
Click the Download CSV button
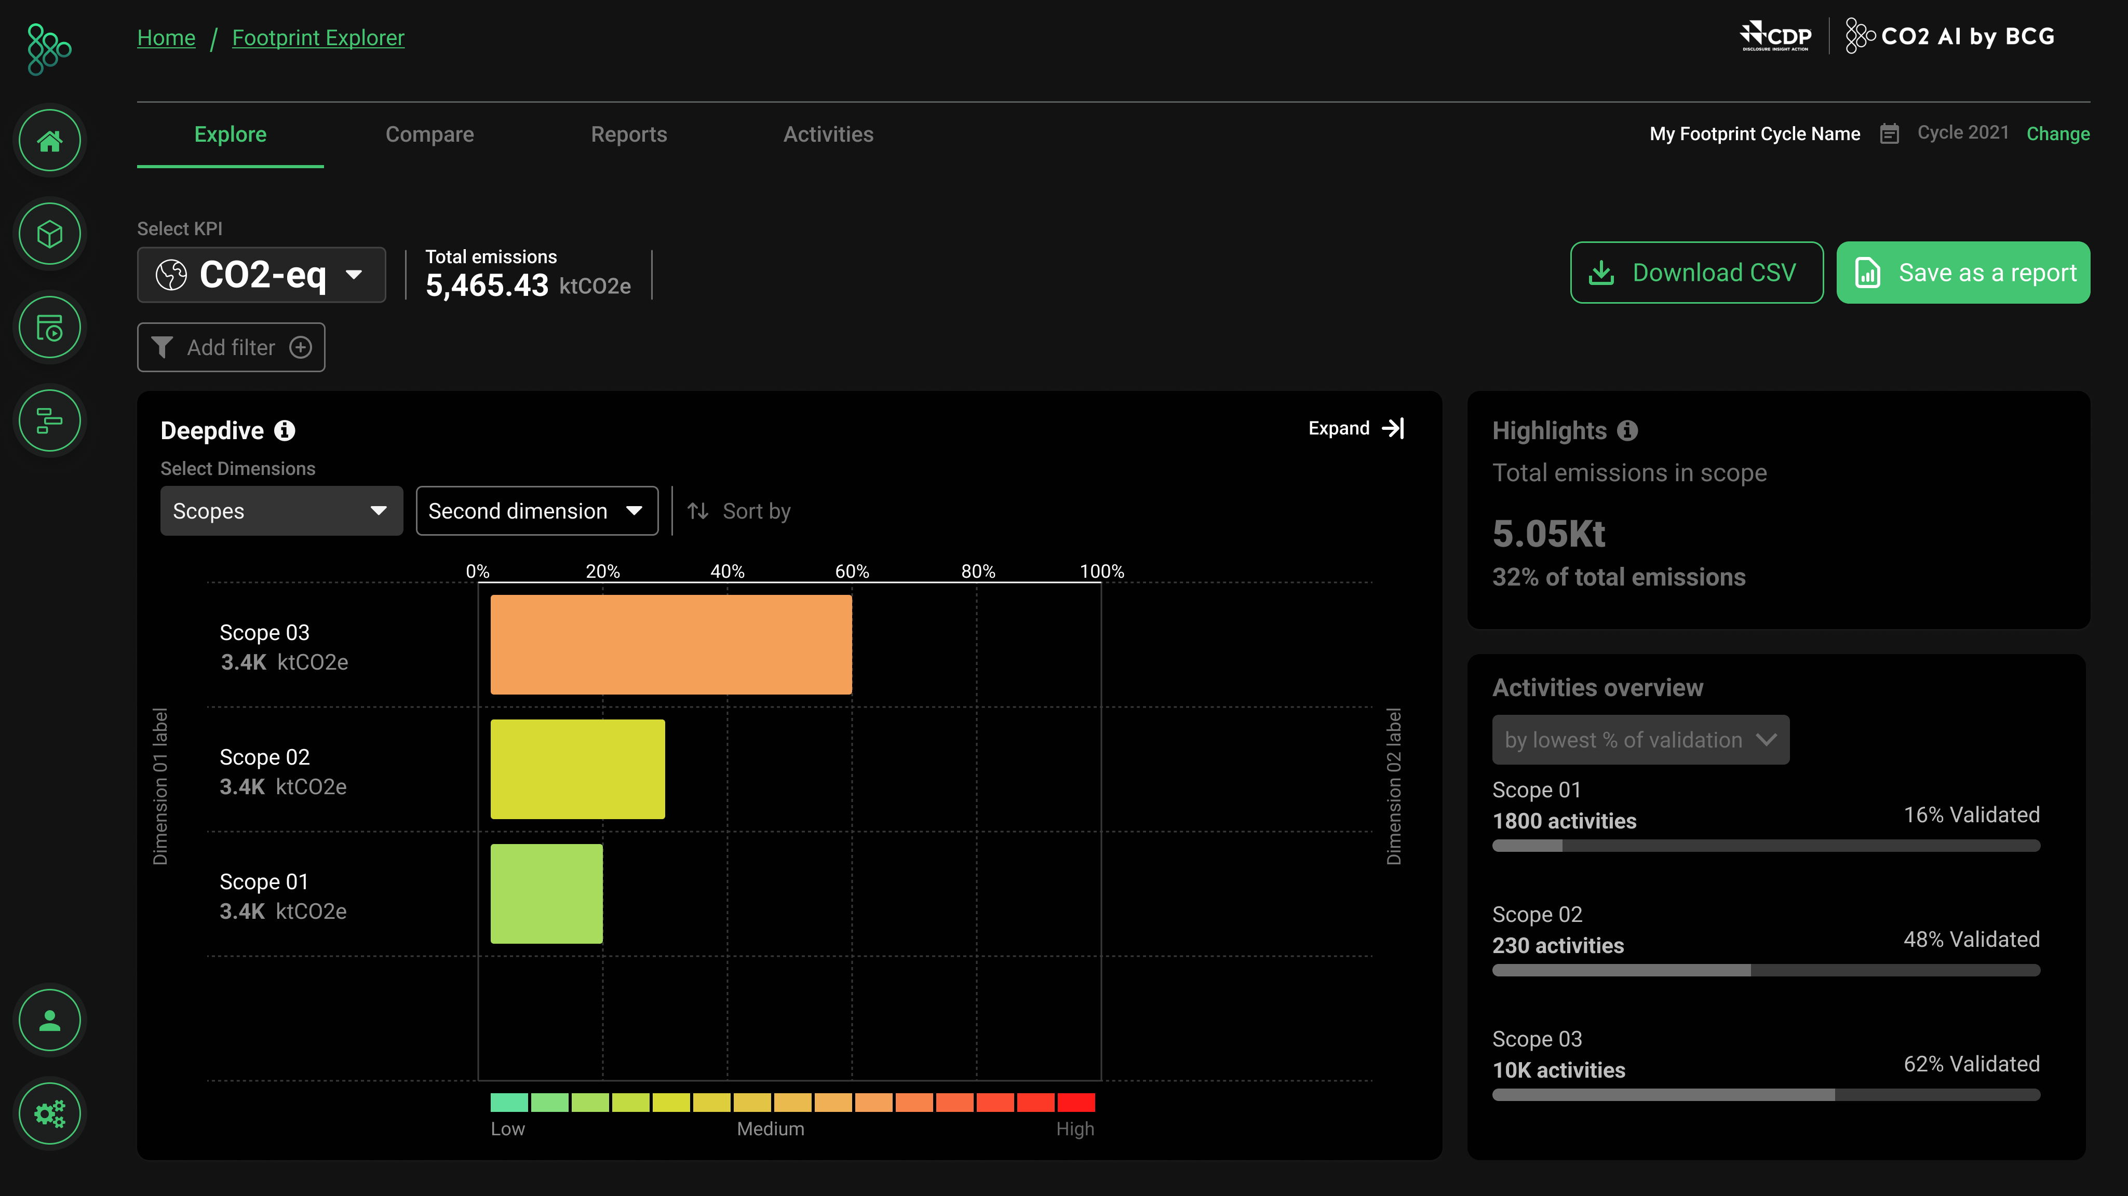[1696, 271]
